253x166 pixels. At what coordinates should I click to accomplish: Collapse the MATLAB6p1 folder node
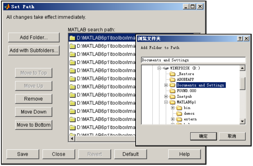tap(166, 102)
